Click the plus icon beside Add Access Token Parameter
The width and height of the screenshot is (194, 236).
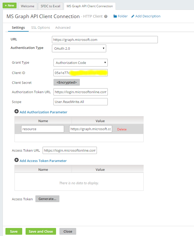(x=17, y=160)
